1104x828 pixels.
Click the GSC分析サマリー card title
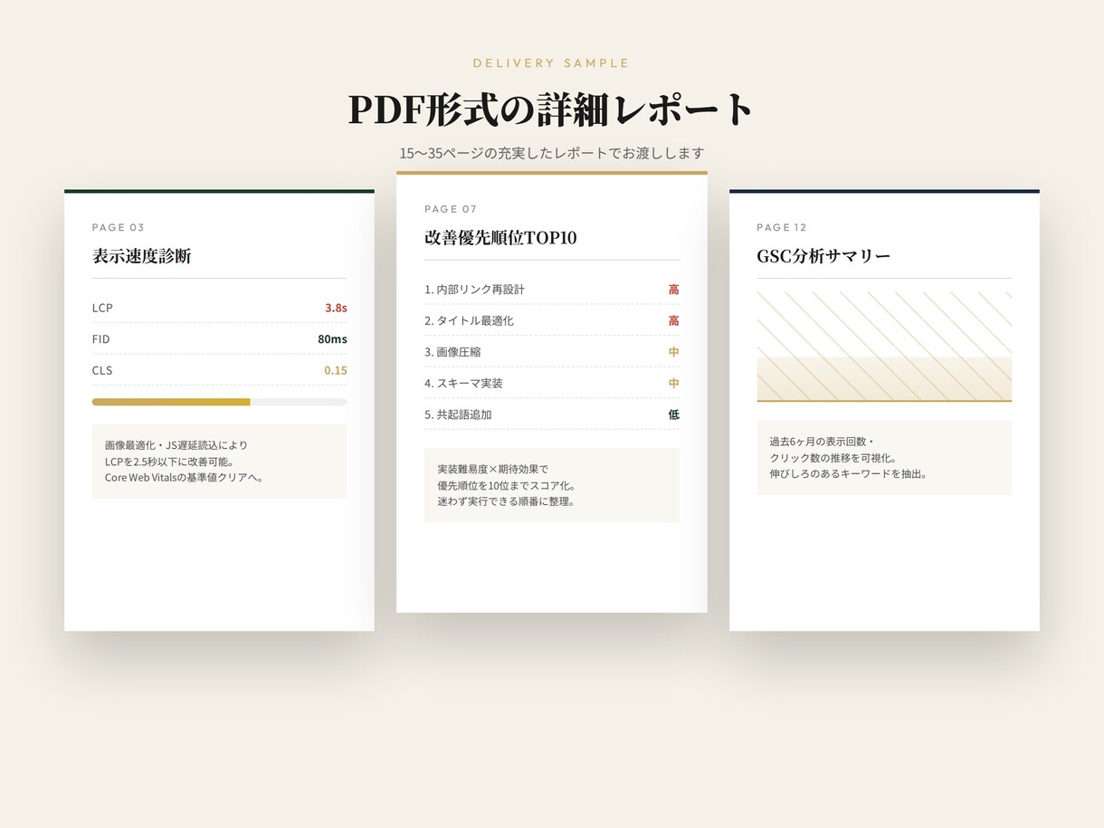pyautogui.click(x=823, y=256)
